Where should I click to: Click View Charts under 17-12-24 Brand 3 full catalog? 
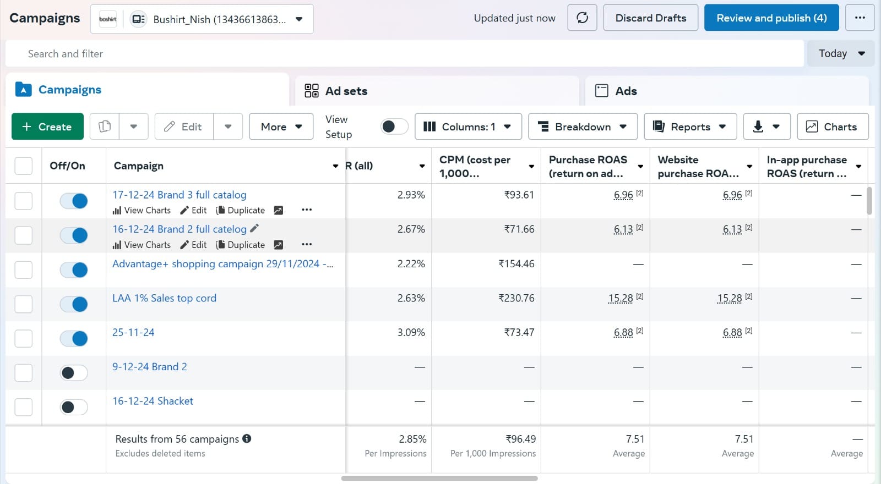[x=142, y=210]
